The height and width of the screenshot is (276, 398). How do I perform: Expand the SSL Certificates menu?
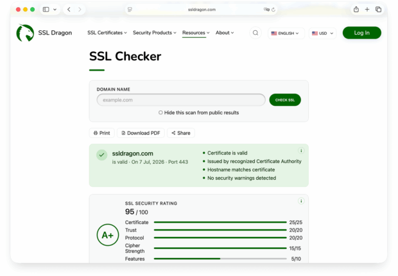pyautogui.click(x=107, y=33)
